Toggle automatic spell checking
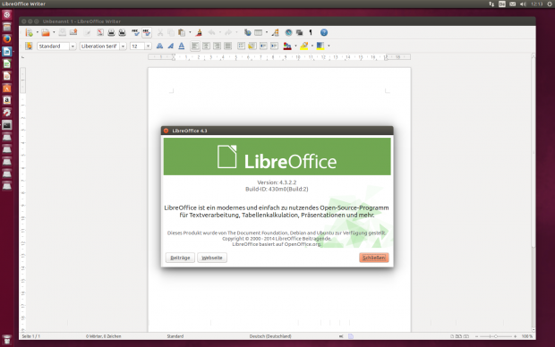This screenshot has width=555, height=347. [x=147, y=32]
